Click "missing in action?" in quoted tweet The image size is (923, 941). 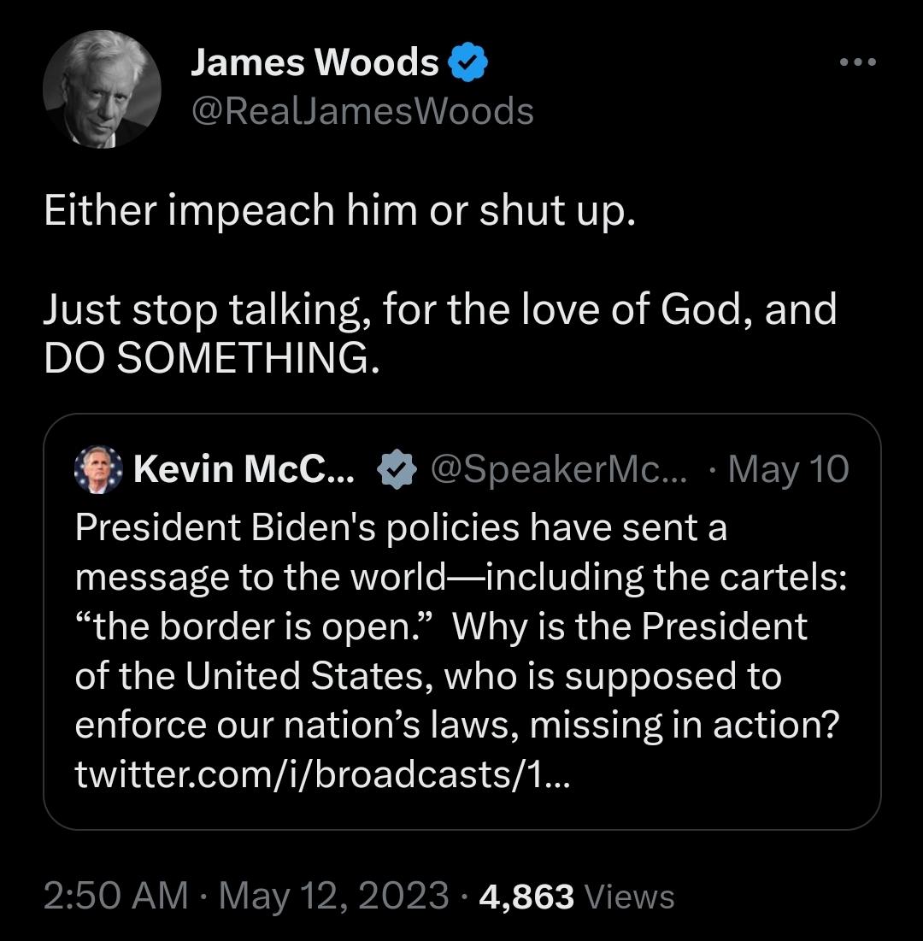(x=685, y=726)
